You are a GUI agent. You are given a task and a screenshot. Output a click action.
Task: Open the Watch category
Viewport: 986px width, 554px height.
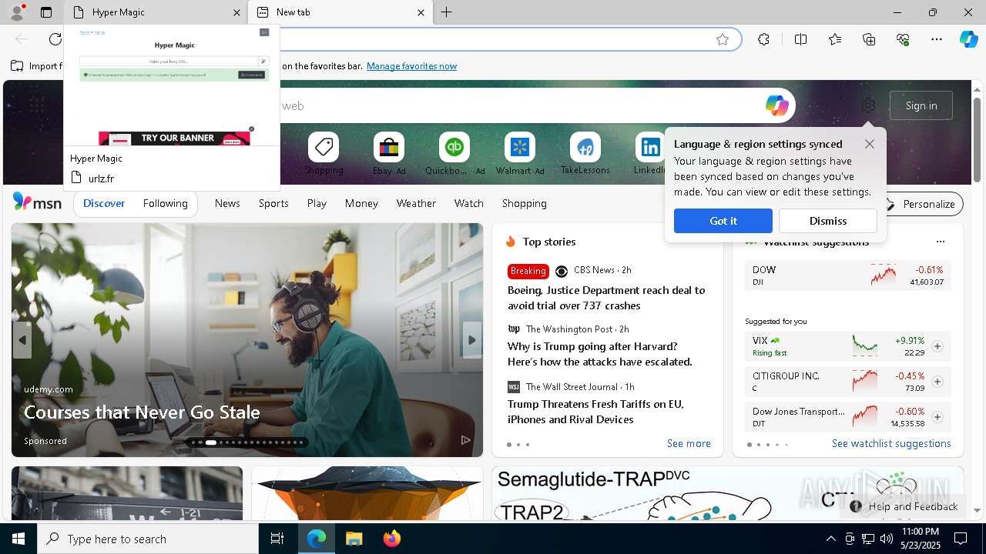[469, 203]
